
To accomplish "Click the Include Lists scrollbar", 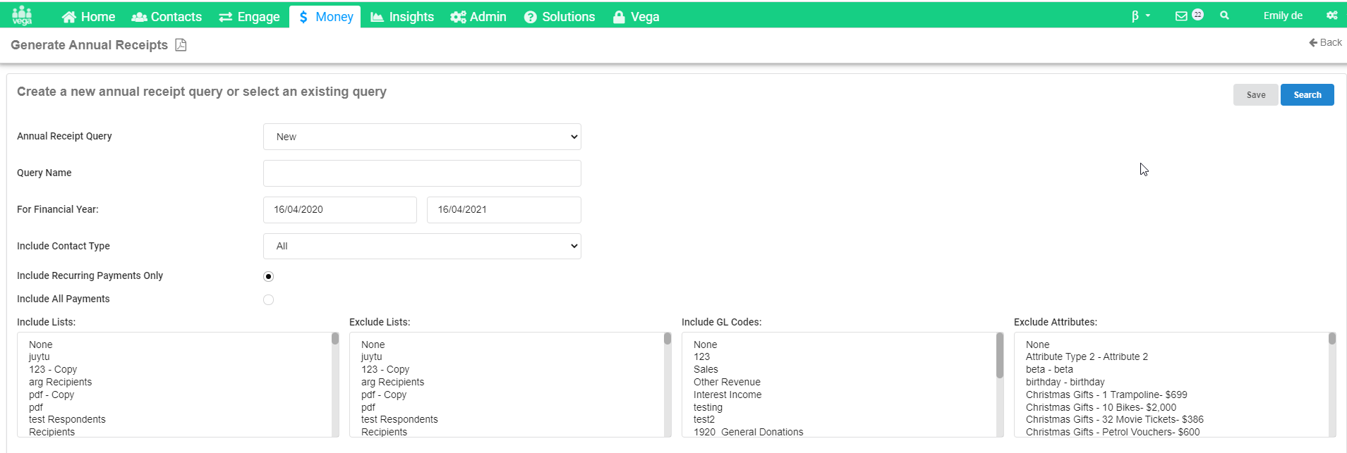I will coord(335,385).
